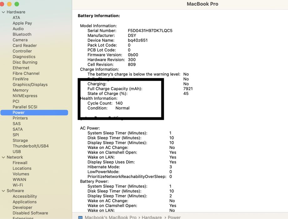Select Firewall under Network
This screenshot has width=288, height=219.
tap(20, 163)
